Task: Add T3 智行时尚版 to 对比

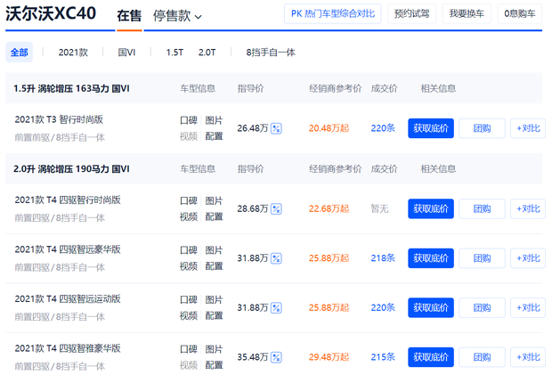Action: [x=528, y=128]
